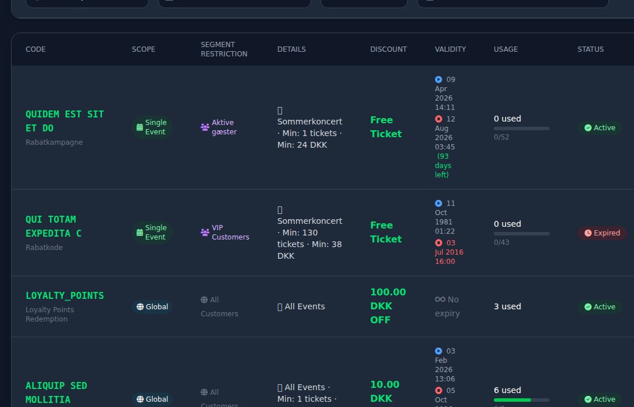Open the QUI TOTAM EXPEDITA C code

[x=54, y=226]
